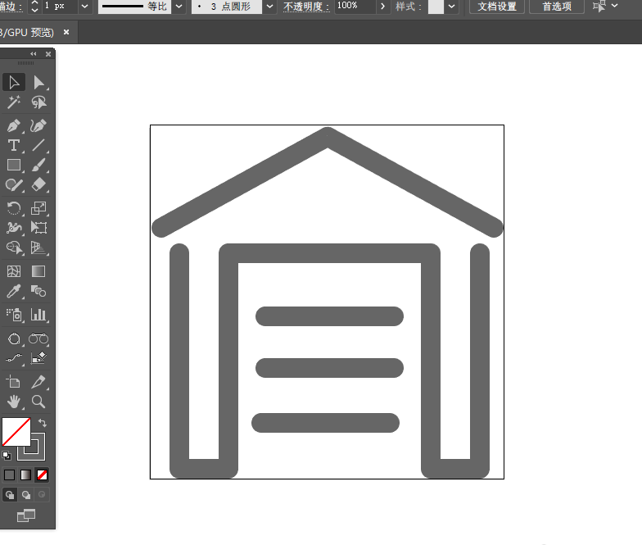The width and height of the screenshot is (642, 545).
Task: Select the Rotate tool
Action: [x=14, y=208]
